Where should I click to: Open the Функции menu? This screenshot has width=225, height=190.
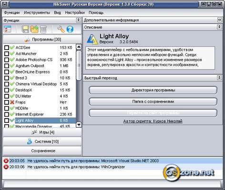[x=12, y=12]
